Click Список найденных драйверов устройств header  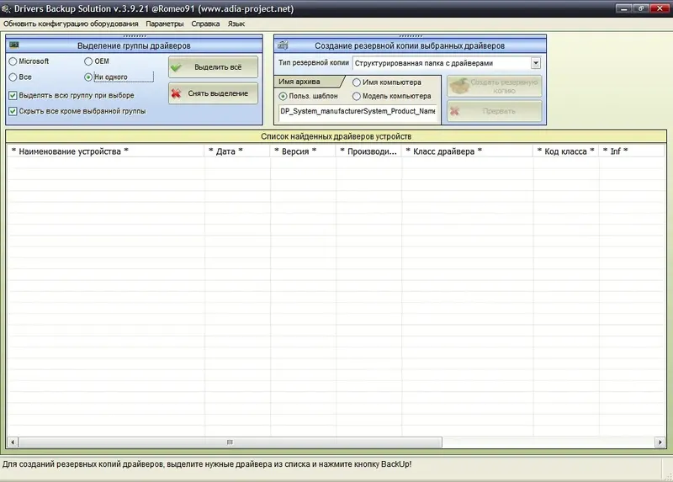336,136
